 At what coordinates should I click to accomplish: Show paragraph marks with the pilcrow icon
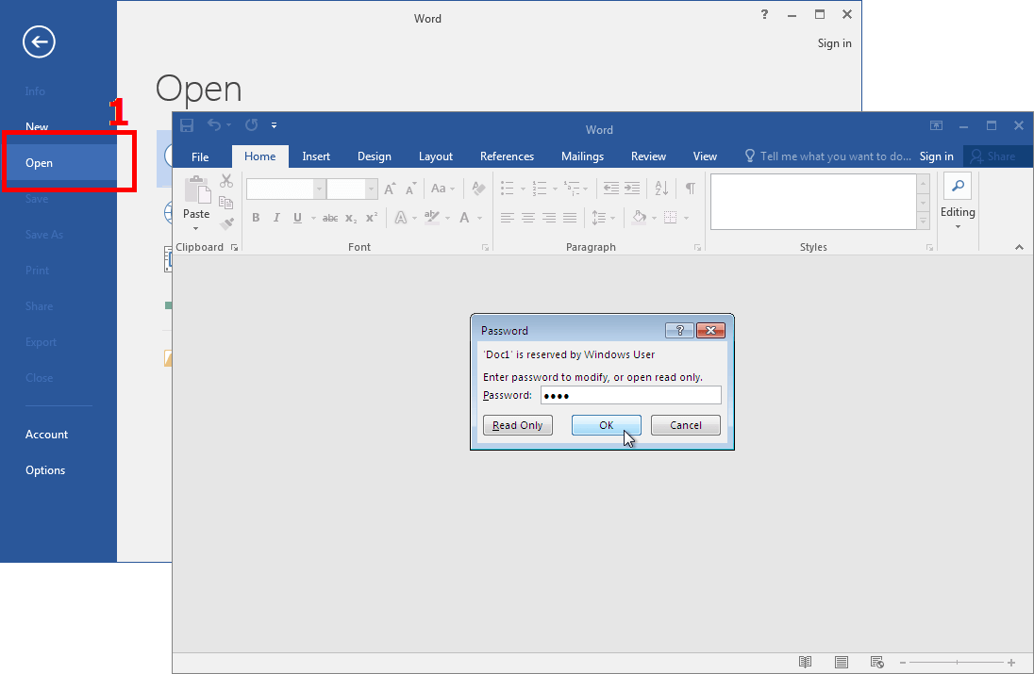point(689,188)
